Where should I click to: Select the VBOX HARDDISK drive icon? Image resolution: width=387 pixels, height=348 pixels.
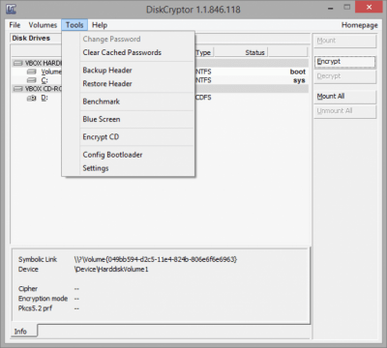click(18, 63)
